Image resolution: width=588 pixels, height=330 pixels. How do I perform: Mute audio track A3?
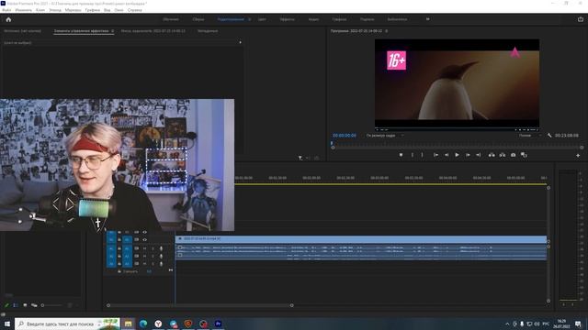point(144,264)
